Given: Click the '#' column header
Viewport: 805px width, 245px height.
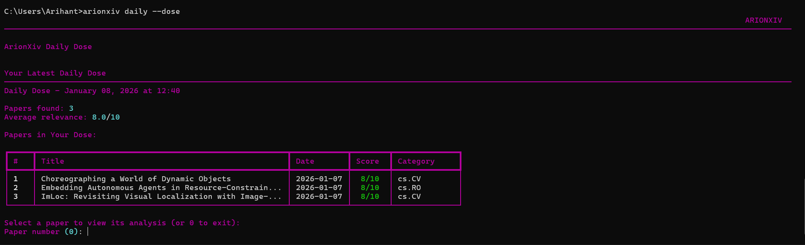Looking at the screenshot, I should [16, 161].
